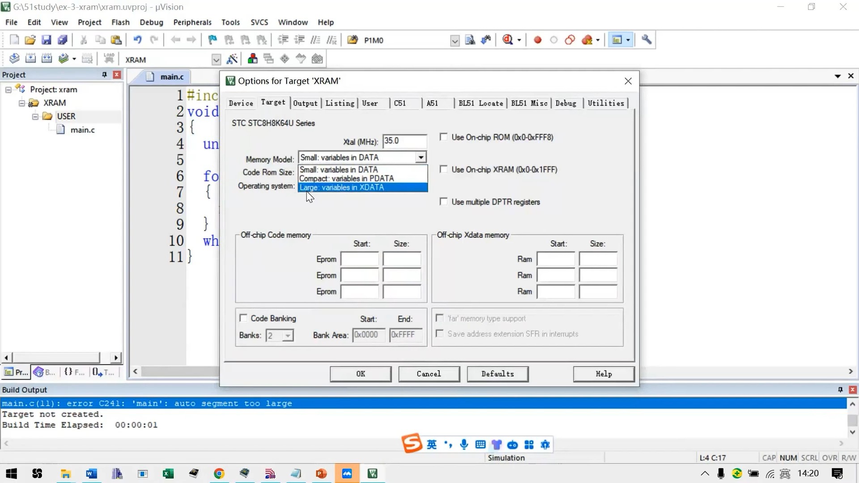Switch to the Listing tab
The image size is (859, 483).
pyautogui.click(x=340, y=103)
